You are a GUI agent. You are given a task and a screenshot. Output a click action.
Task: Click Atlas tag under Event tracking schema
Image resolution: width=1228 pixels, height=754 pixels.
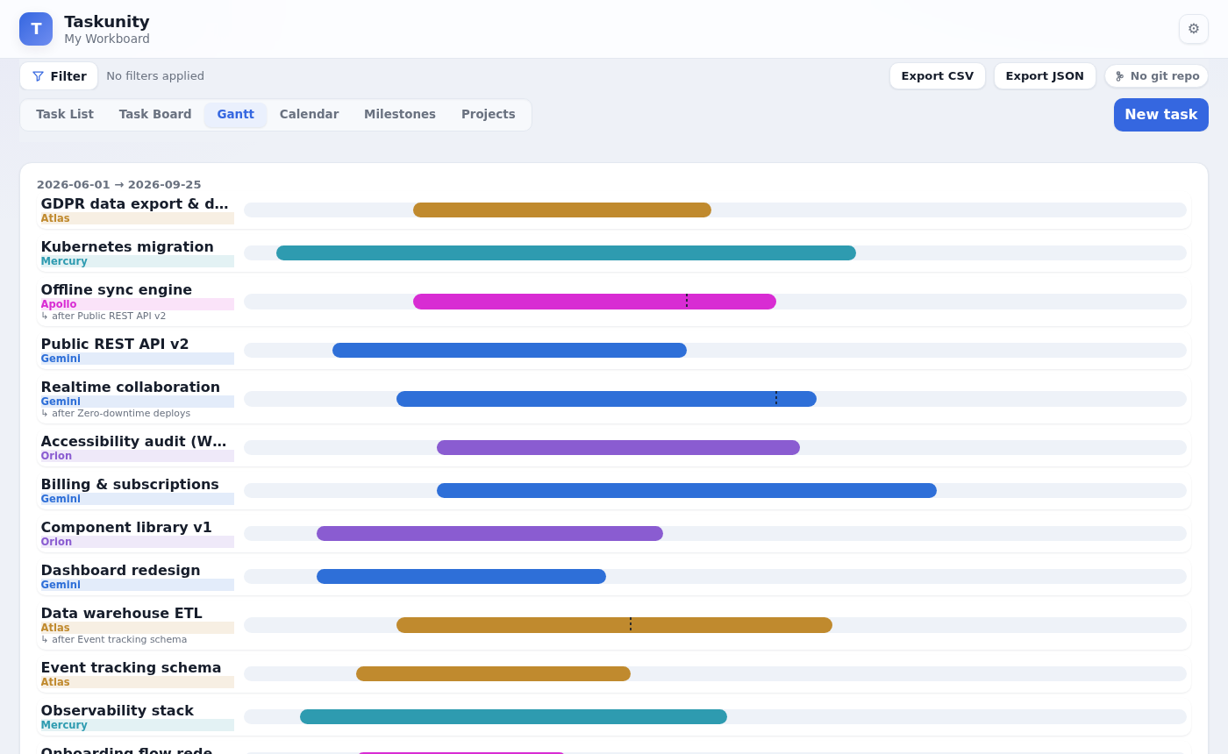[137, 682]
